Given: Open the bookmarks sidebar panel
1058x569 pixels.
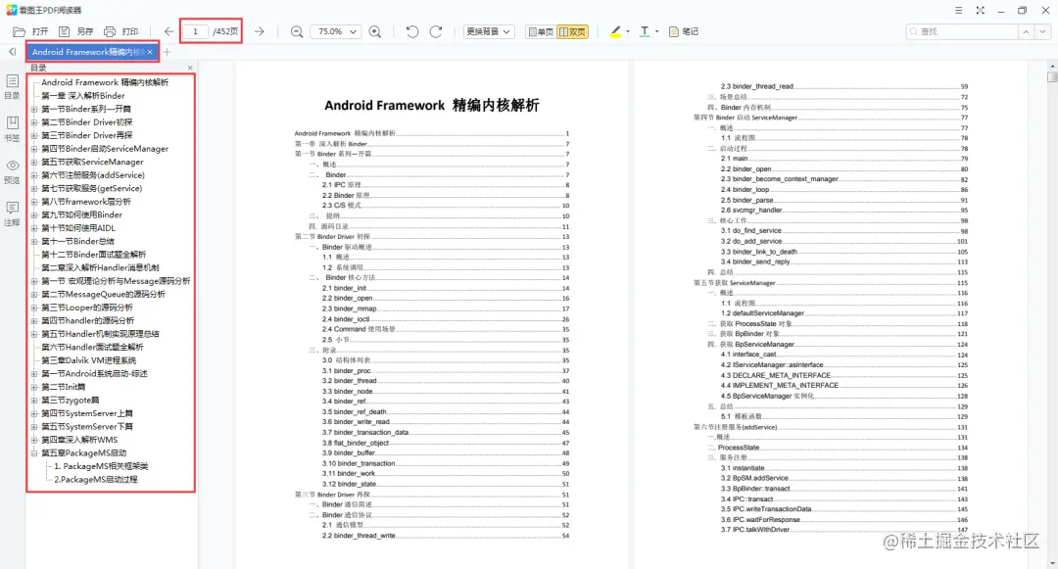Looking at the screenshot, I should 12,128.
